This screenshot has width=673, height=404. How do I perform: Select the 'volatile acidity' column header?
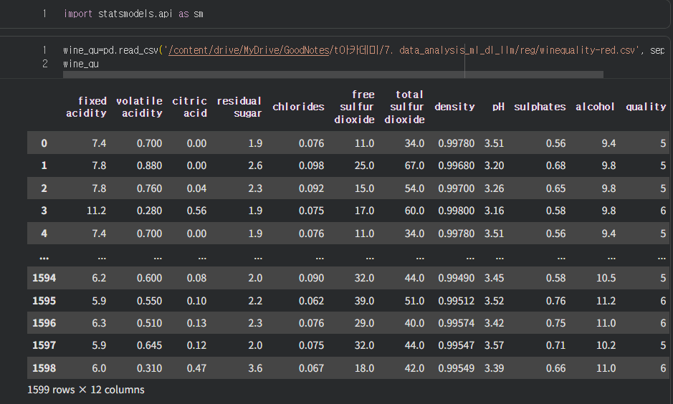139,107
